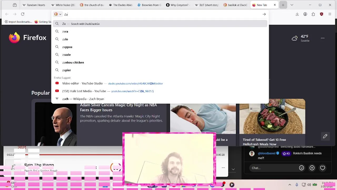Open the Zach Bryan Wikipedia suggestion
This screenshot has height=190, width=337.
pos(160,99)
